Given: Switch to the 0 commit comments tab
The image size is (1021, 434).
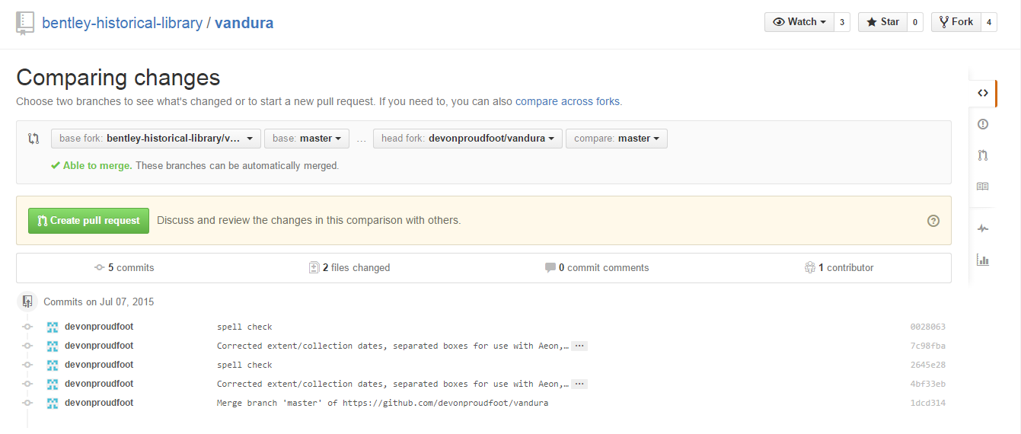Looking at the screenshot, I should [597, 268].
